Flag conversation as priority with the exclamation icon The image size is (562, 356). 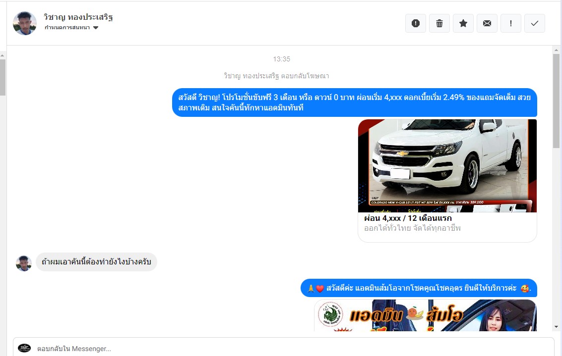pos(511,23)
